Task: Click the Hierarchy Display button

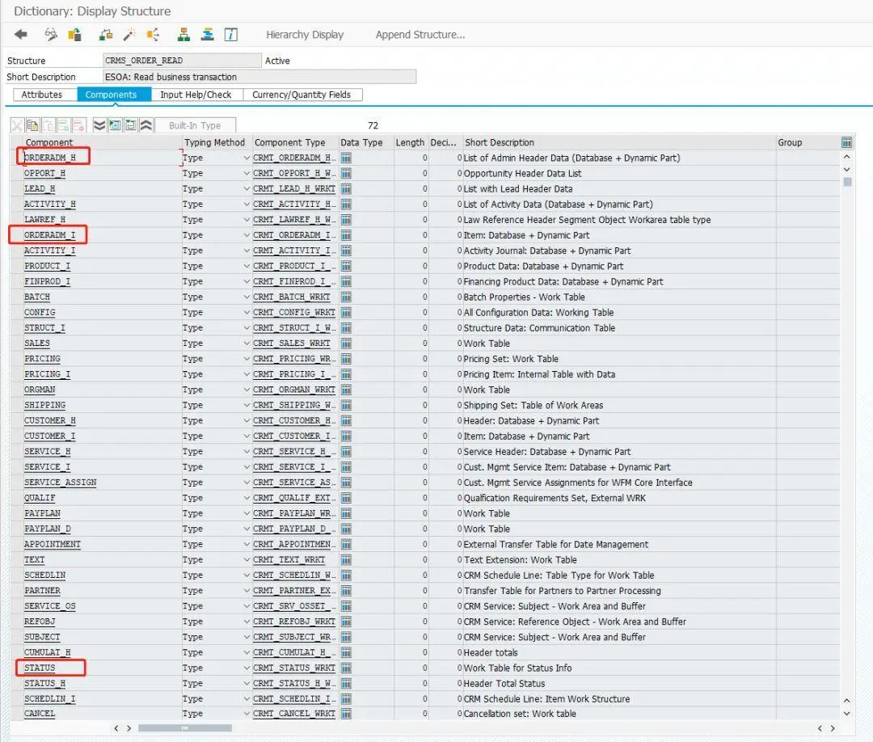Action: (305, 35)
